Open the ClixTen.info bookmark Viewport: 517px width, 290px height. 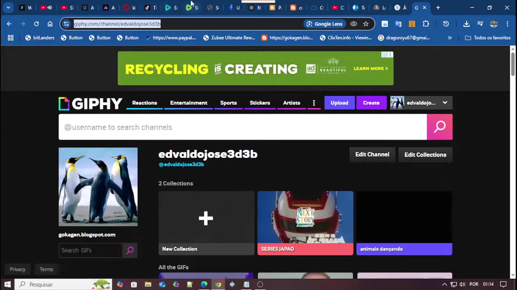pyautogui.click(x=347, y=37)
